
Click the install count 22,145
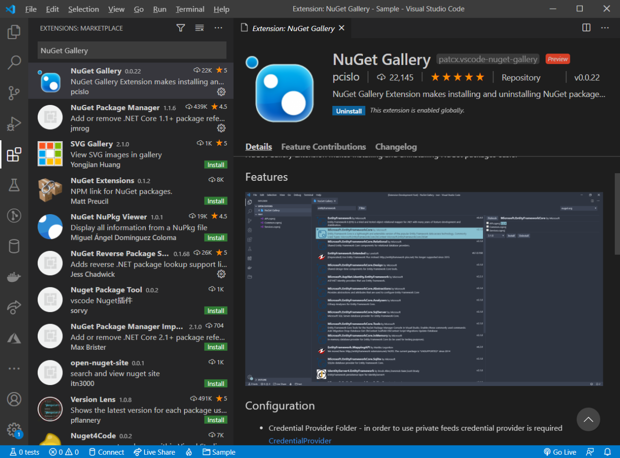coord(395,77)
